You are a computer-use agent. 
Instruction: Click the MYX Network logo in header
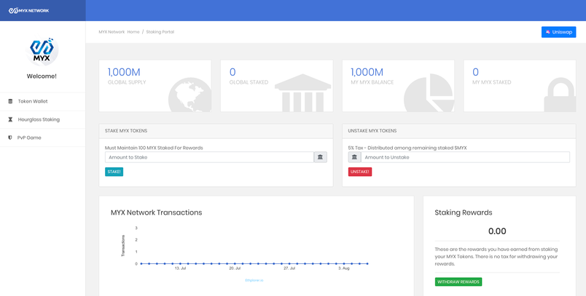pos(28,10)
